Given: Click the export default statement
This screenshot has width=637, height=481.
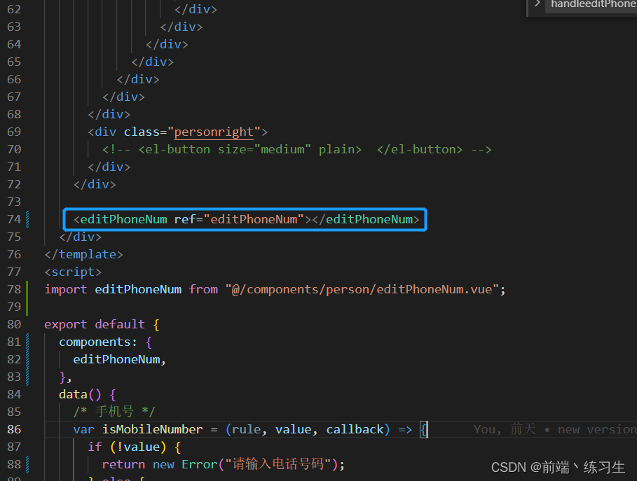Looking at the screenshot, I should tap(95, 324).
